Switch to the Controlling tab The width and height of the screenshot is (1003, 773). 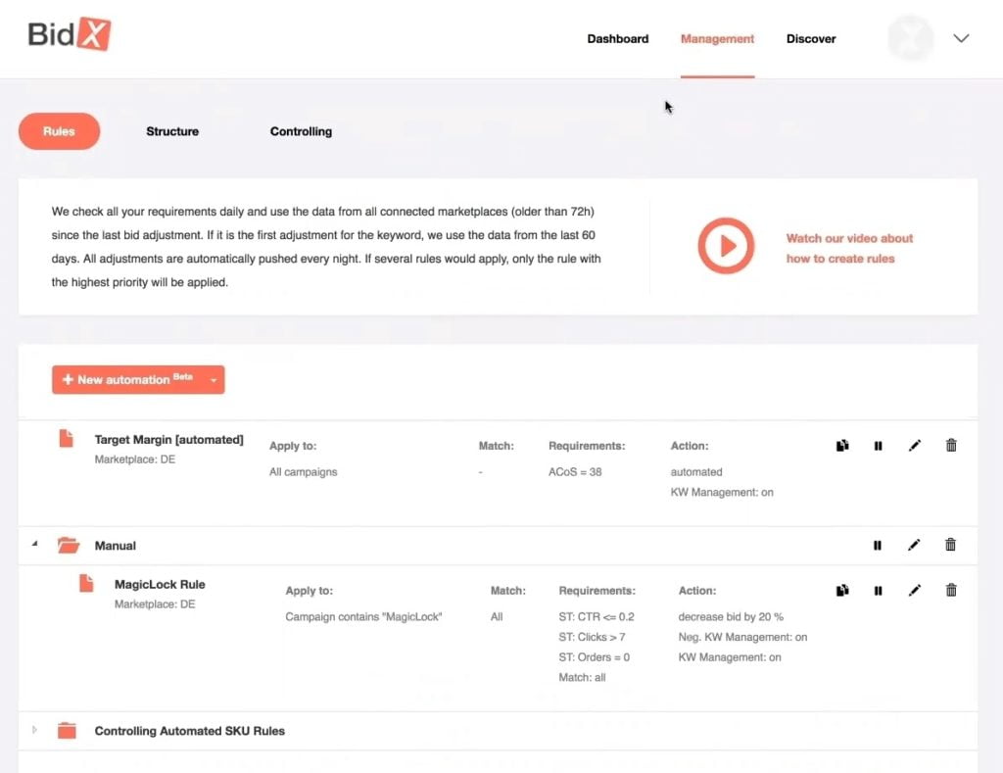(301, 131)
